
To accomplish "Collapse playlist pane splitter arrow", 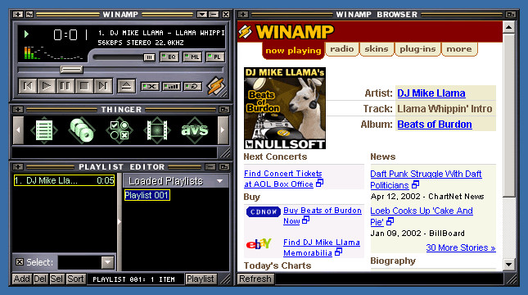I will click(x=119, y=221).
